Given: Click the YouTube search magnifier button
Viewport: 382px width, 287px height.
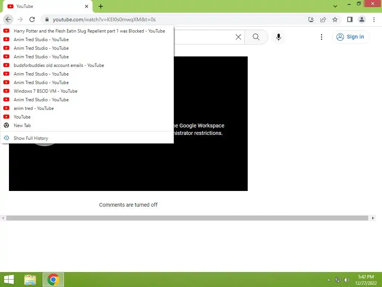Looking at the screenshot, I should 256,37.
